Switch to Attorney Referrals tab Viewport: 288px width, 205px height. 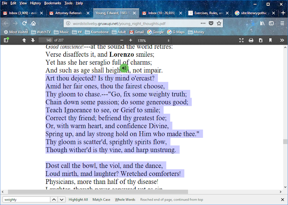[70, 13]
